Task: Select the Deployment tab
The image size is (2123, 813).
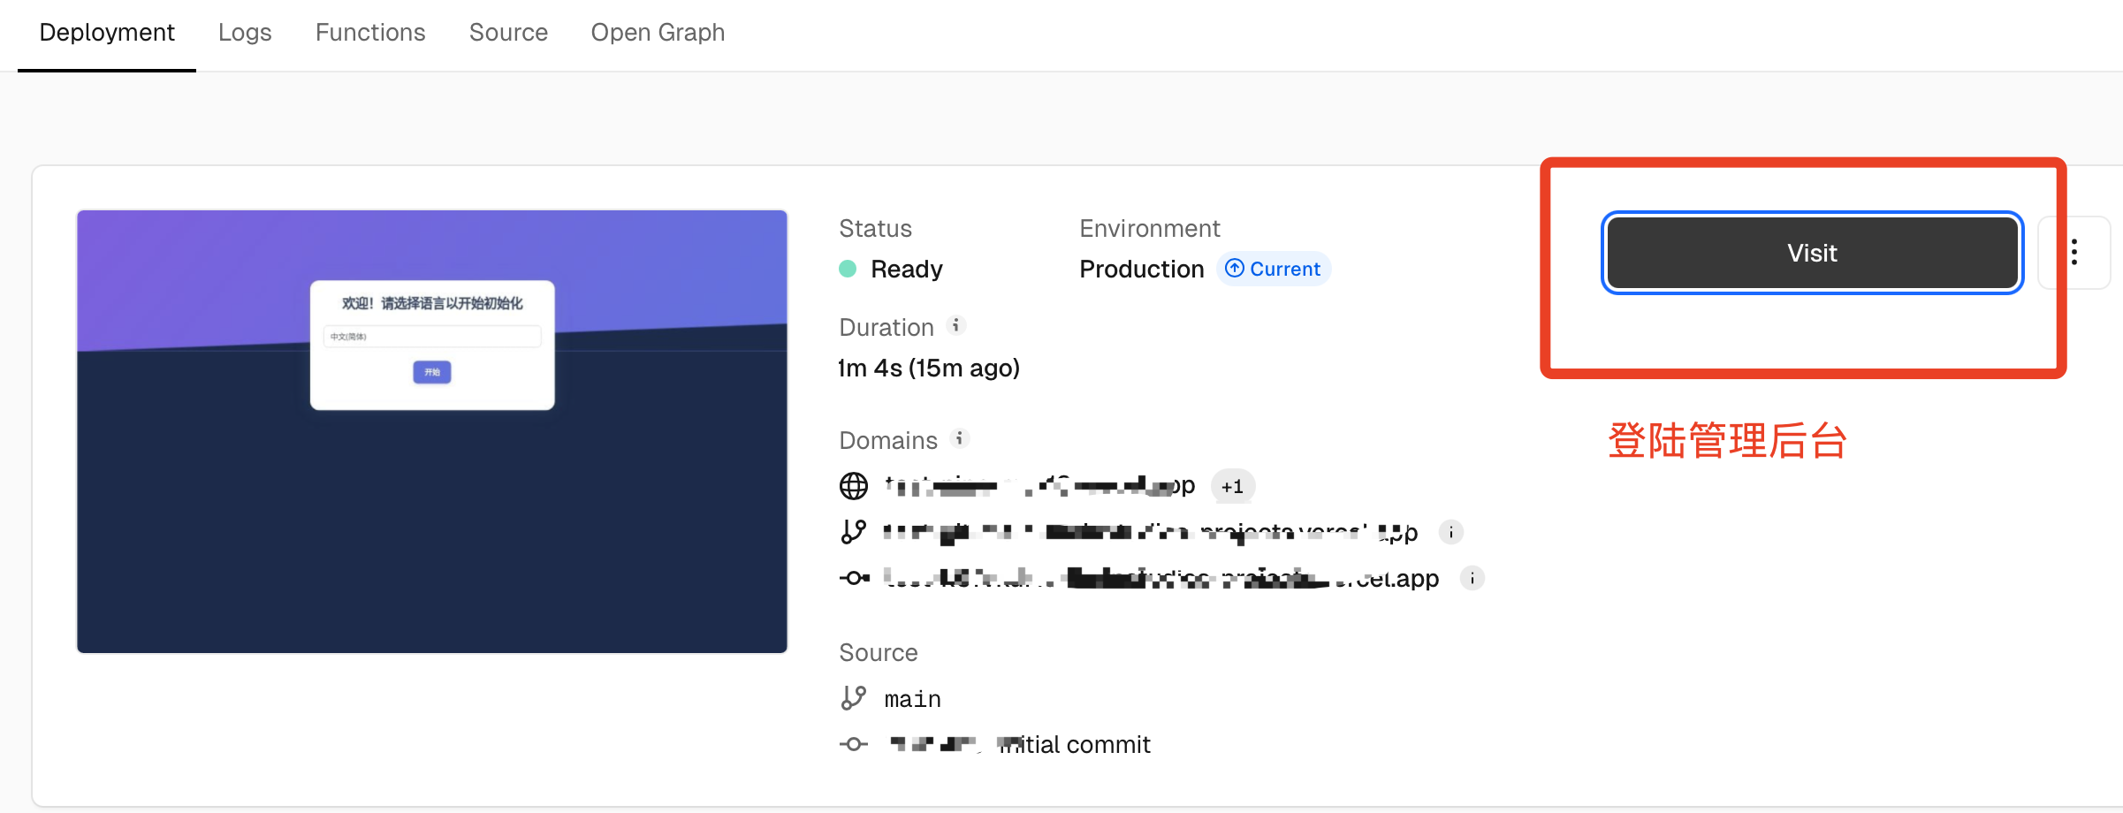Action: pos(107,33)
